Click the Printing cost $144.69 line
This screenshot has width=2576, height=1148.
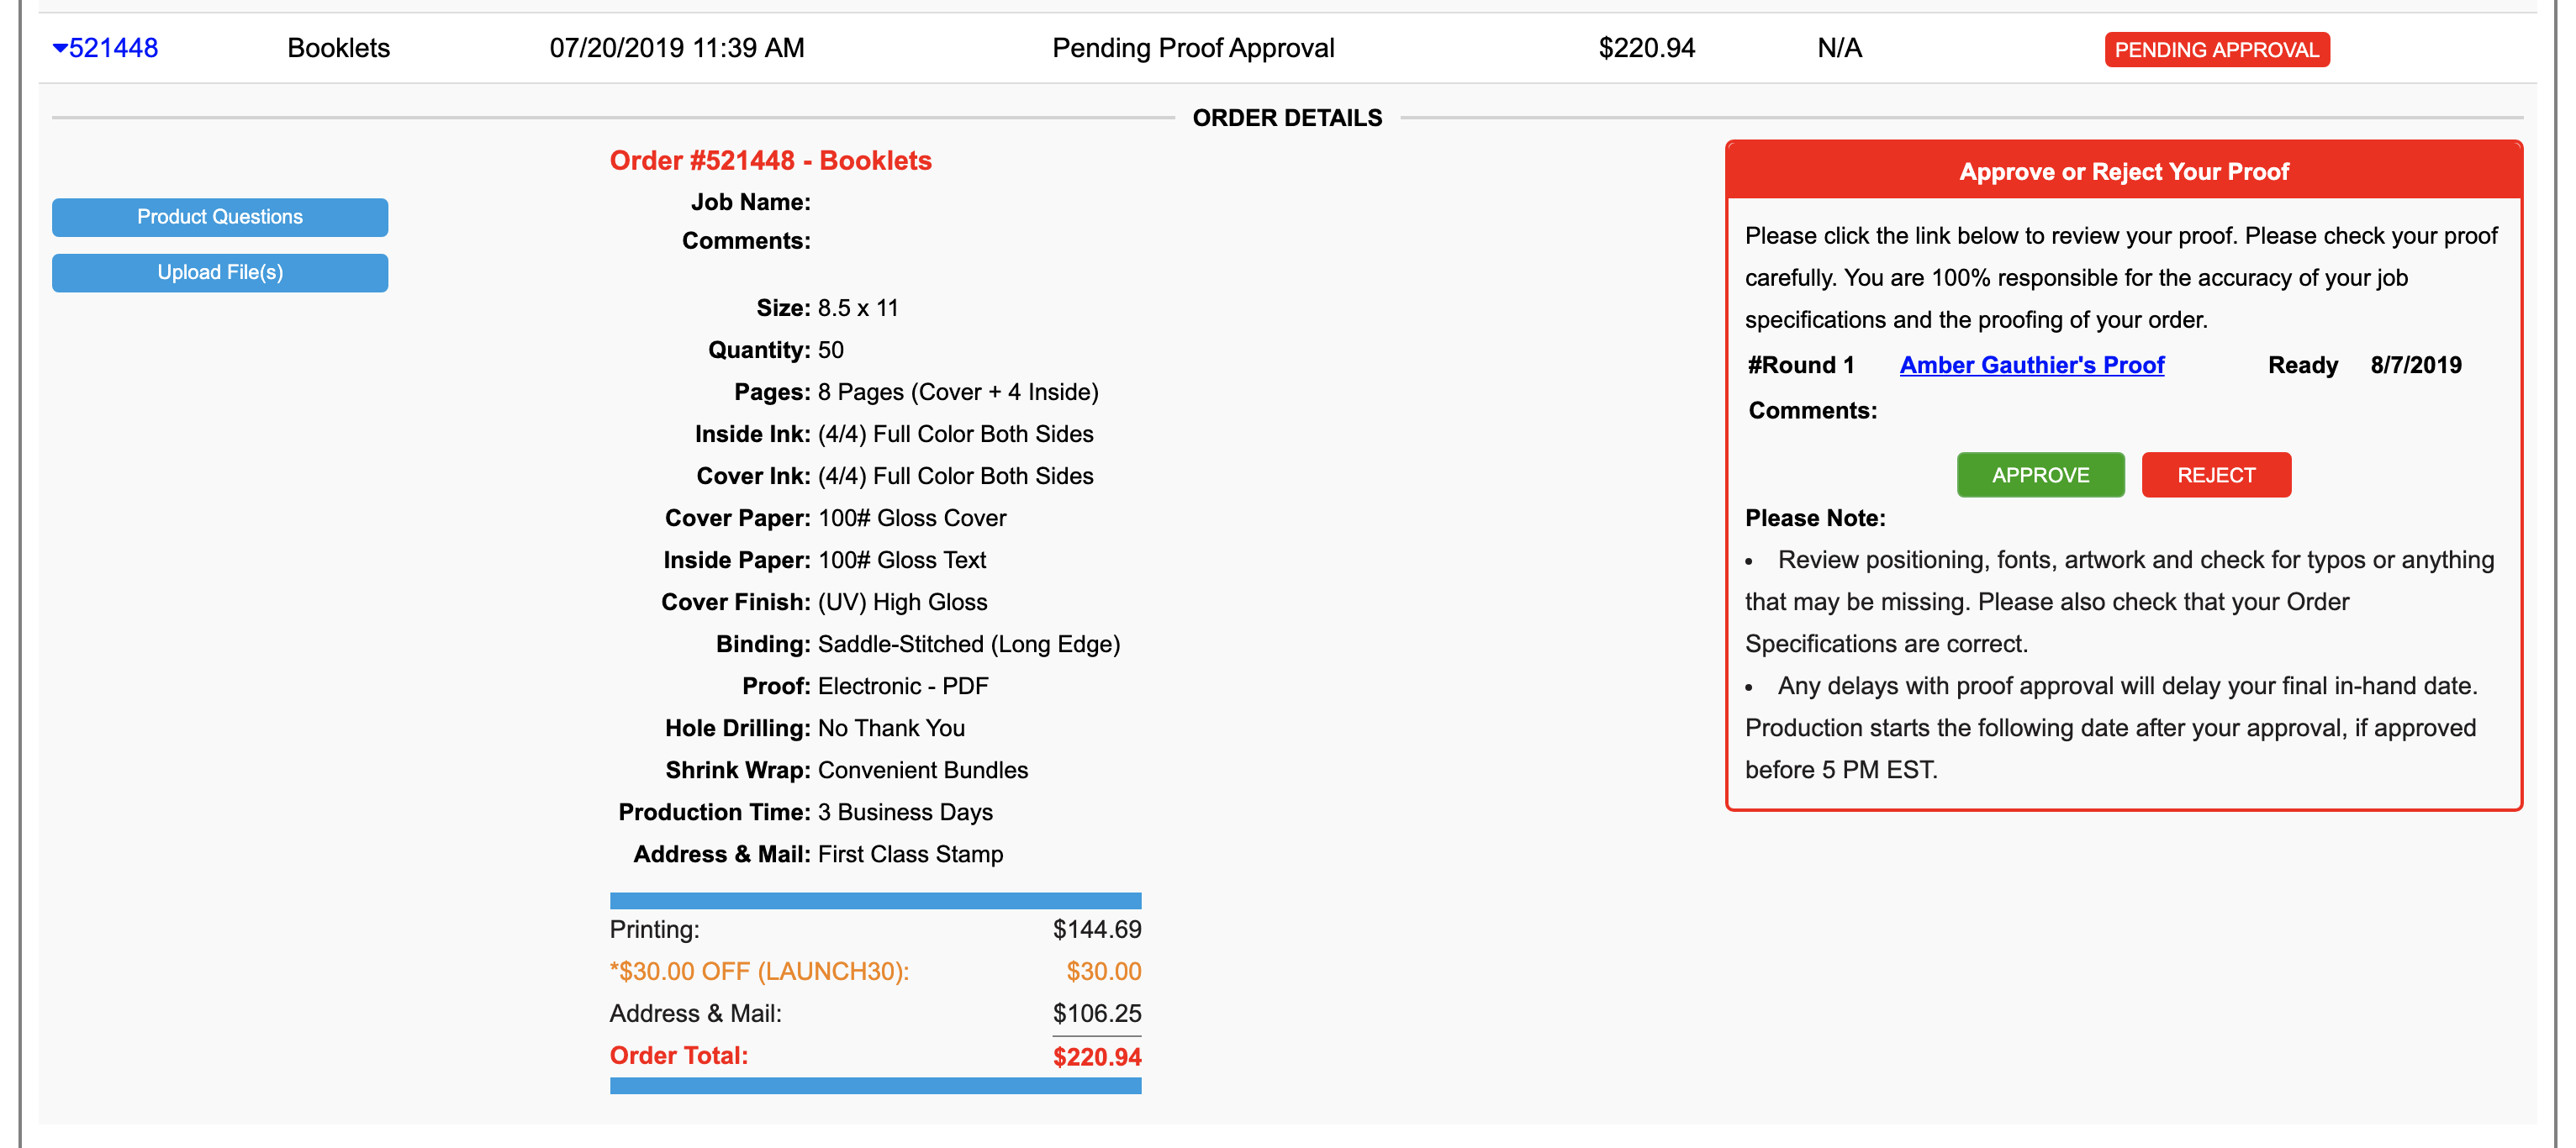(x=1096, y=929)
